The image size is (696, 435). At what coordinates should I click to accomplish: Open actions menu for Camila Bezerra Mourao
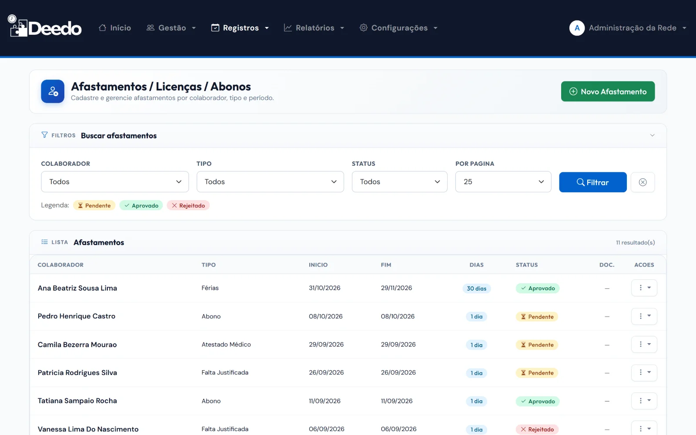(644, 345)
